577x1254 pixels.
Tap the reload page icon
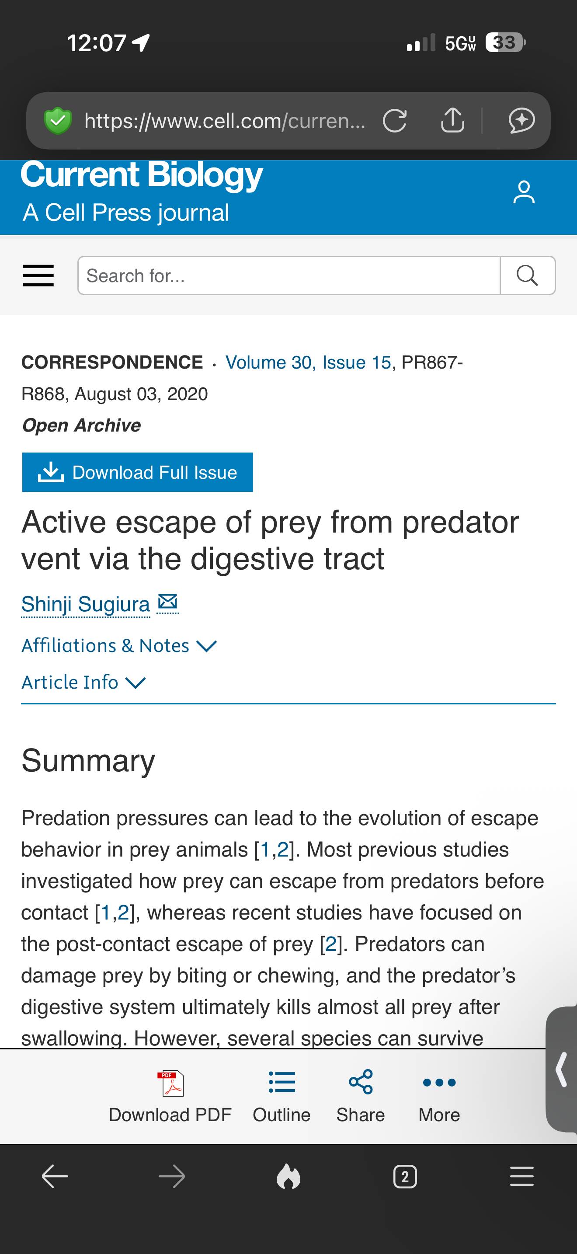click(x=395, y=121)
